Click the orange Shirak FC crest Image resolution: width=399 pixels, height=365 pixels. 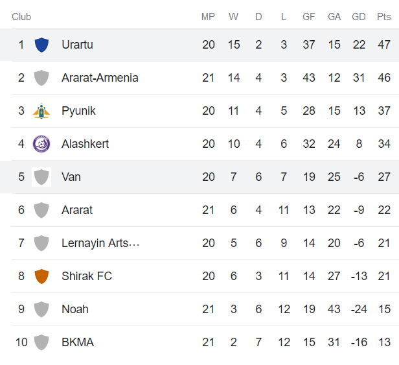point(41,276)
